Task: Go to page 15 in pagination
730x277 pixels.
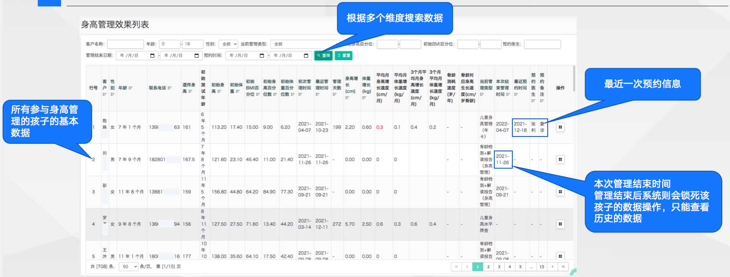Action: tap(542, 267)
